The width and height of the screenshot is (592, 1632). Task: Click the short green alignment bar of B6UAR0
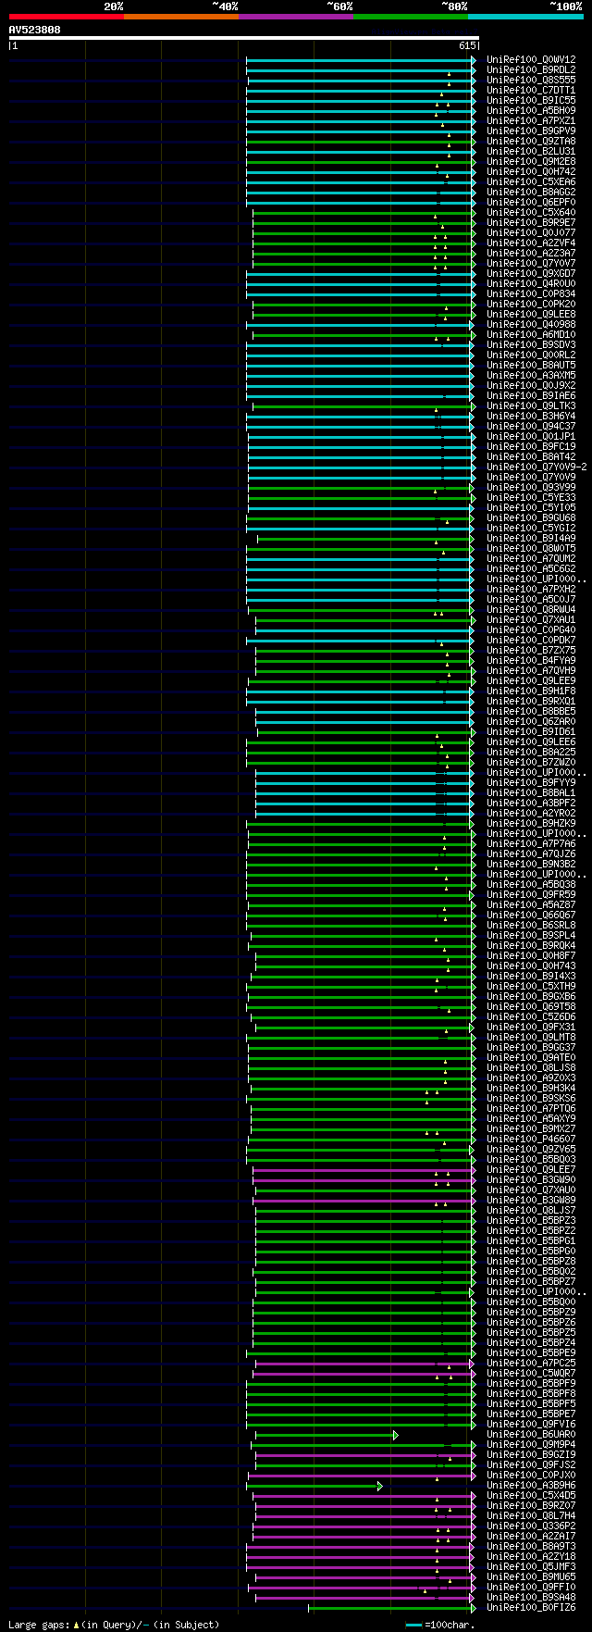tap(327, 1435)
